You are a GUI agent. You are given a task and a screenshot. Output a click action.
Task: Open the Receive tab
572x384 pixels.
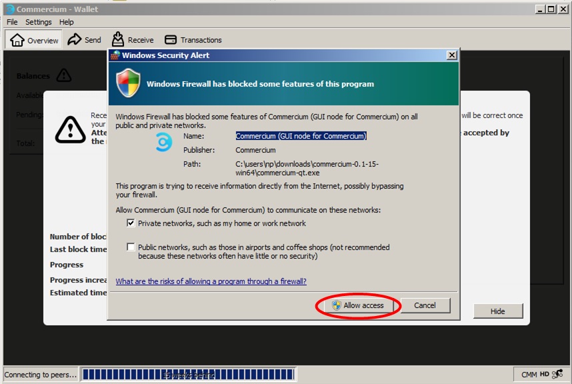point(133,40)
